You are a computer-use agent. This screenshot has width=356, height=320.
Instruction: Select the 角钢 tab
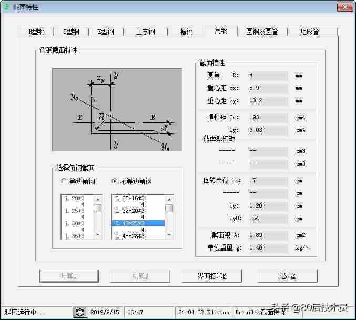221,30
